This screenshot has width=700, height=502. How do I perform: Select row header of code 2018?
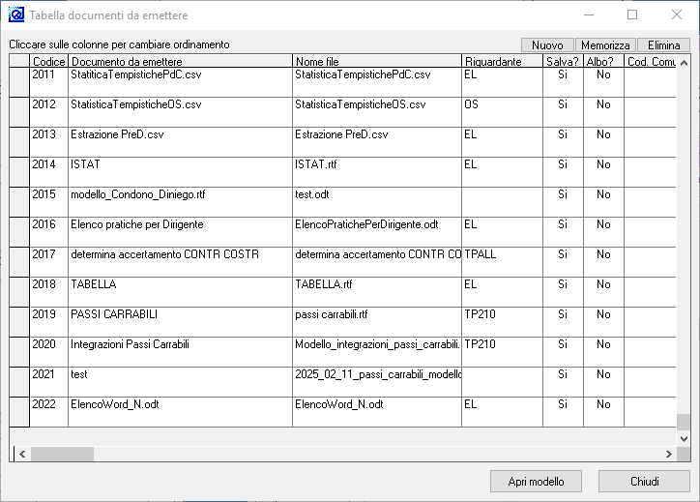[x=19, y=292]
